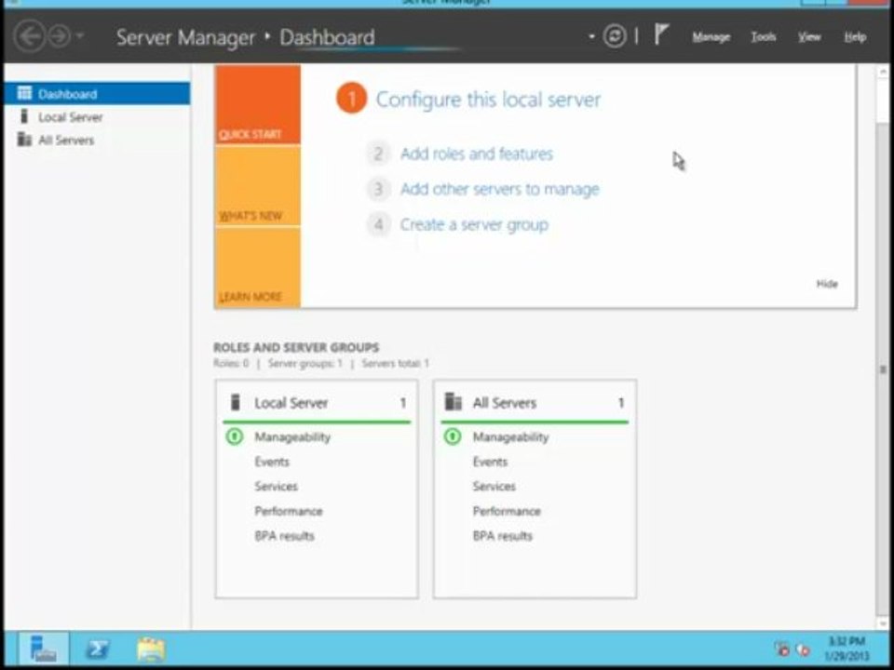
Task: Click the scrollbar up arrow
Action: pos(883,73)
